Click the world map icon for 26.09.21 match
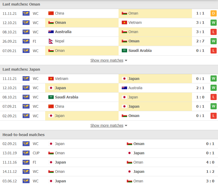 coord(26,41)
